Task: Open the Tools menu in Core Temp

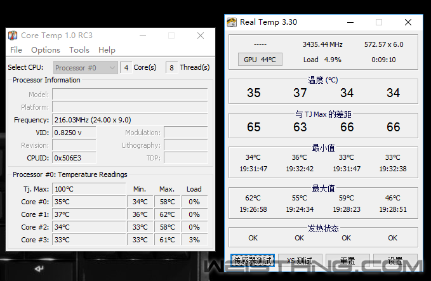Action: tap(79, 50)
